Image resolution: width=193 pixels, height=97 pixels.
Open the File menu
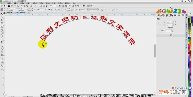coord(3,3)
